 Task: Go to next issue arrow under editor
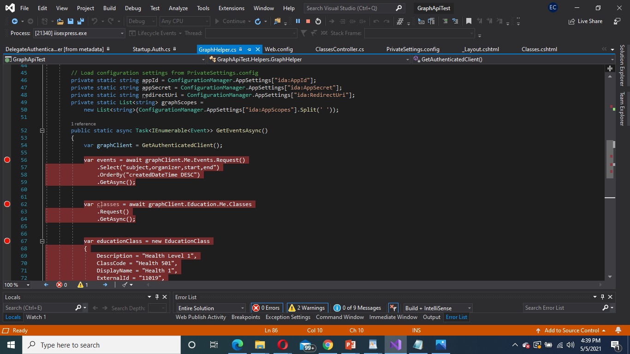[x=105, y=285]
